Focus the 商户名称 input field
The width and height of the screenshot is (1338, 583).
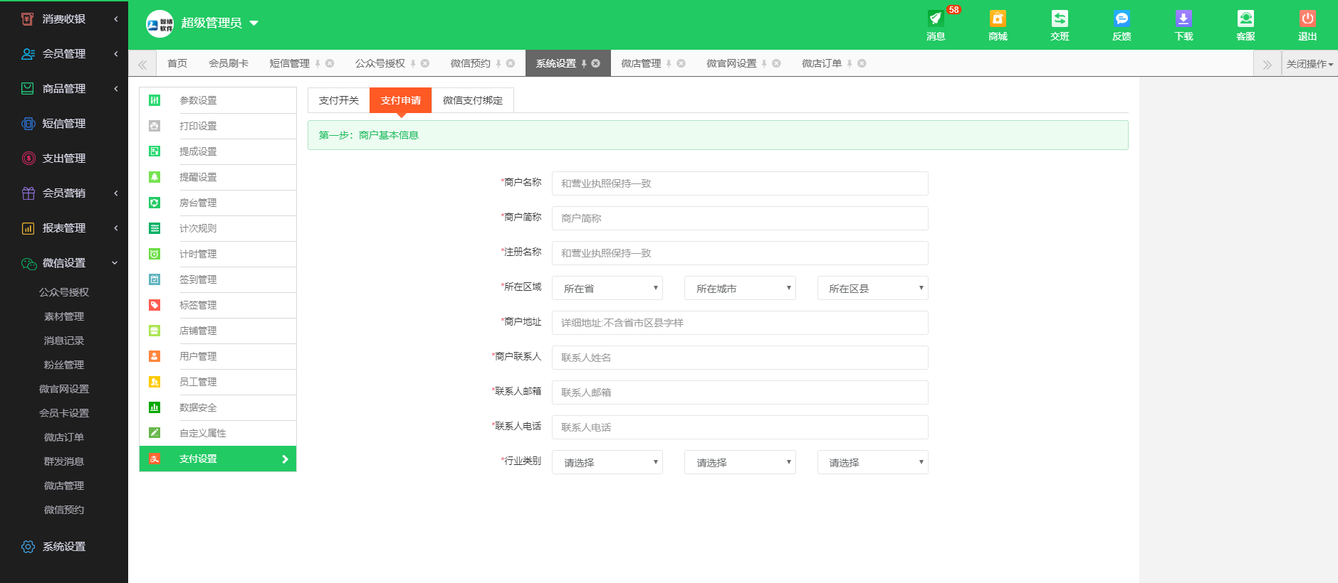pos(740,183)
